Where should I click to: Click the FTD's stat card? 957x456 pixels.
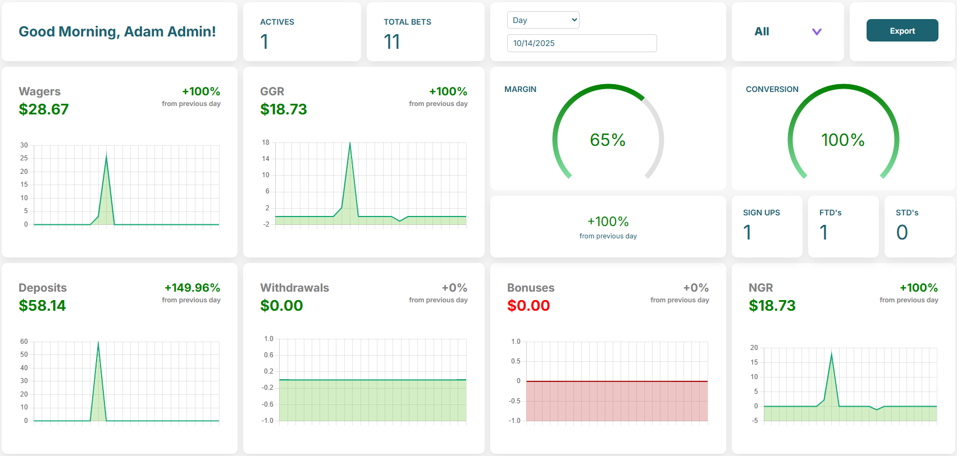coord(843,226)
